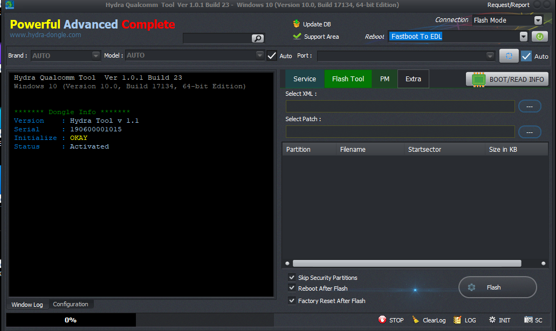Click the ClearLog broom icon
The image size is (556, 331).
click(416, 320)
